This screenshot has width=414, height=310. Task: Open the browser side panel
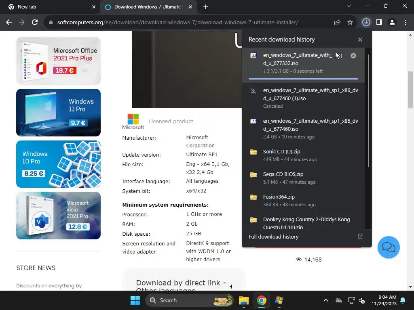(x=379, y=23)
